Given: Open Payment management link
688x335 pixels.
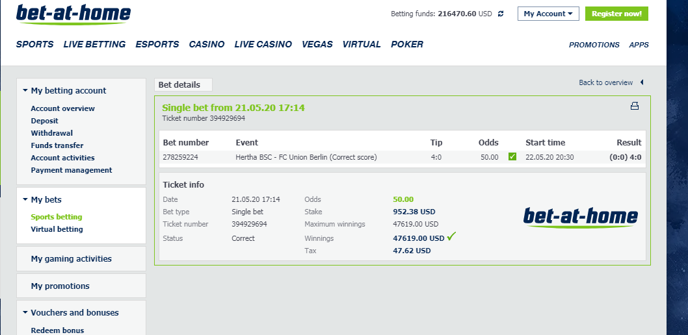Looking at the screenshot, I should tap(72, 170).
